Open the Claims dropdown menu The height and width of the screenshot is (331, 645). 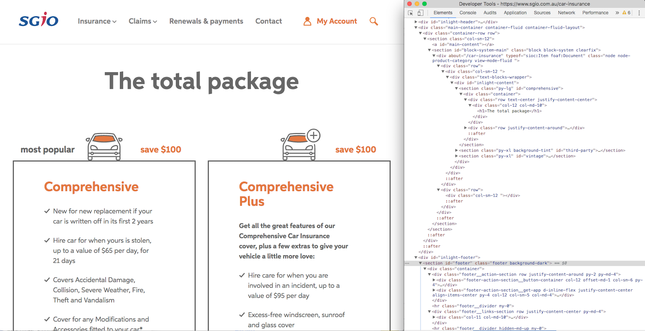pos(143,21)
